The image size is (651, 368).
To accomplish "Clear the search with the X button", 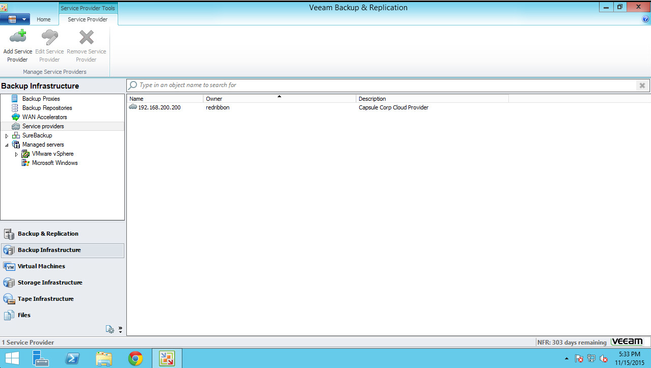I will [642, 86].
